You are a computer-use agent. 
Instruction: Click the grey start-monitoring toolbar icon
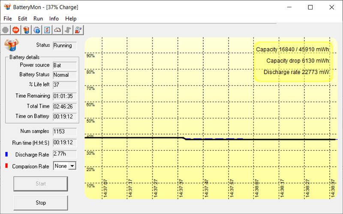coord(6,30)
